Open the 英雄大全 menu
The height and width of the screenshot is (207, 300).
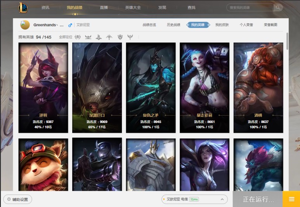tap(133, 7)
